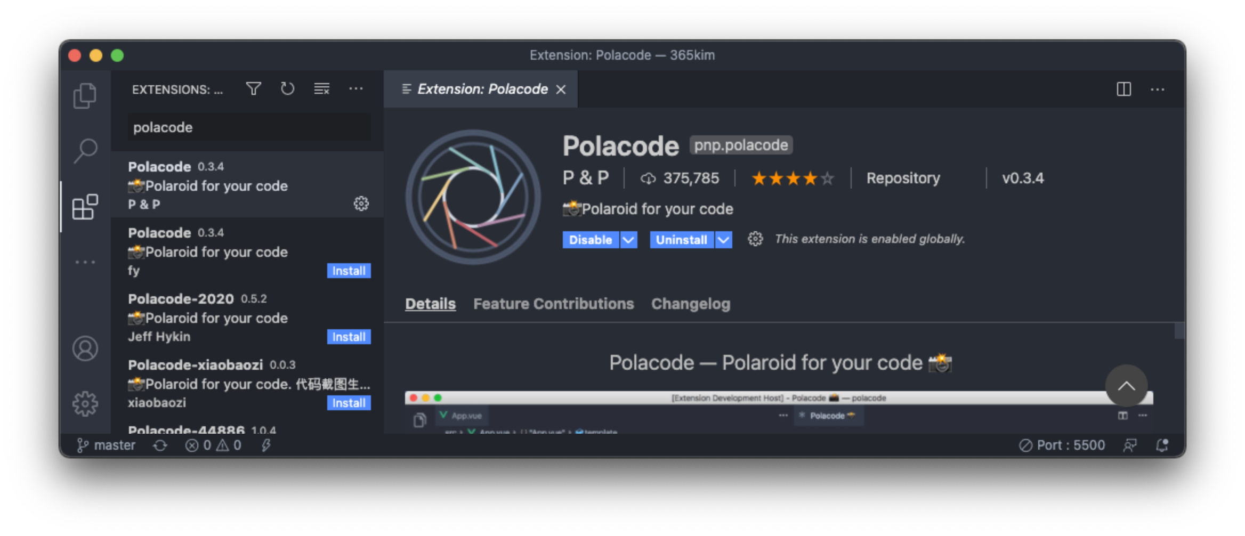Expand the Disable dropdown arrow
Image resolution: width=1245 pixels, height=536 pixels.
[x=629, y=240]
